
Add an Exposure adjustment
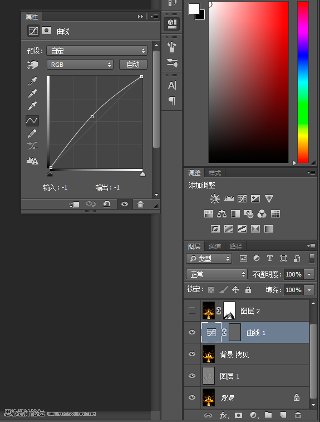[255, 199]
